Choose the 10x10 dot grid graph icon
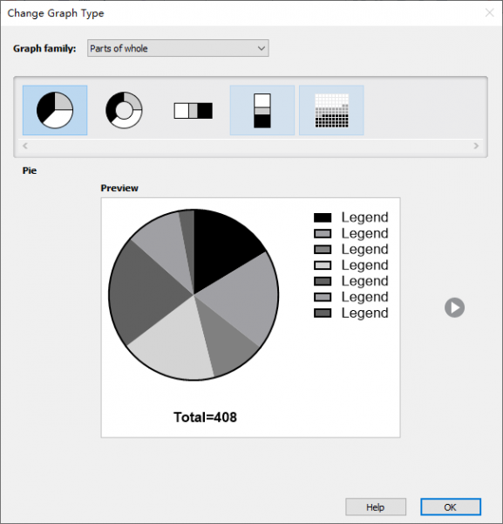503x524 pixels. 331,110
